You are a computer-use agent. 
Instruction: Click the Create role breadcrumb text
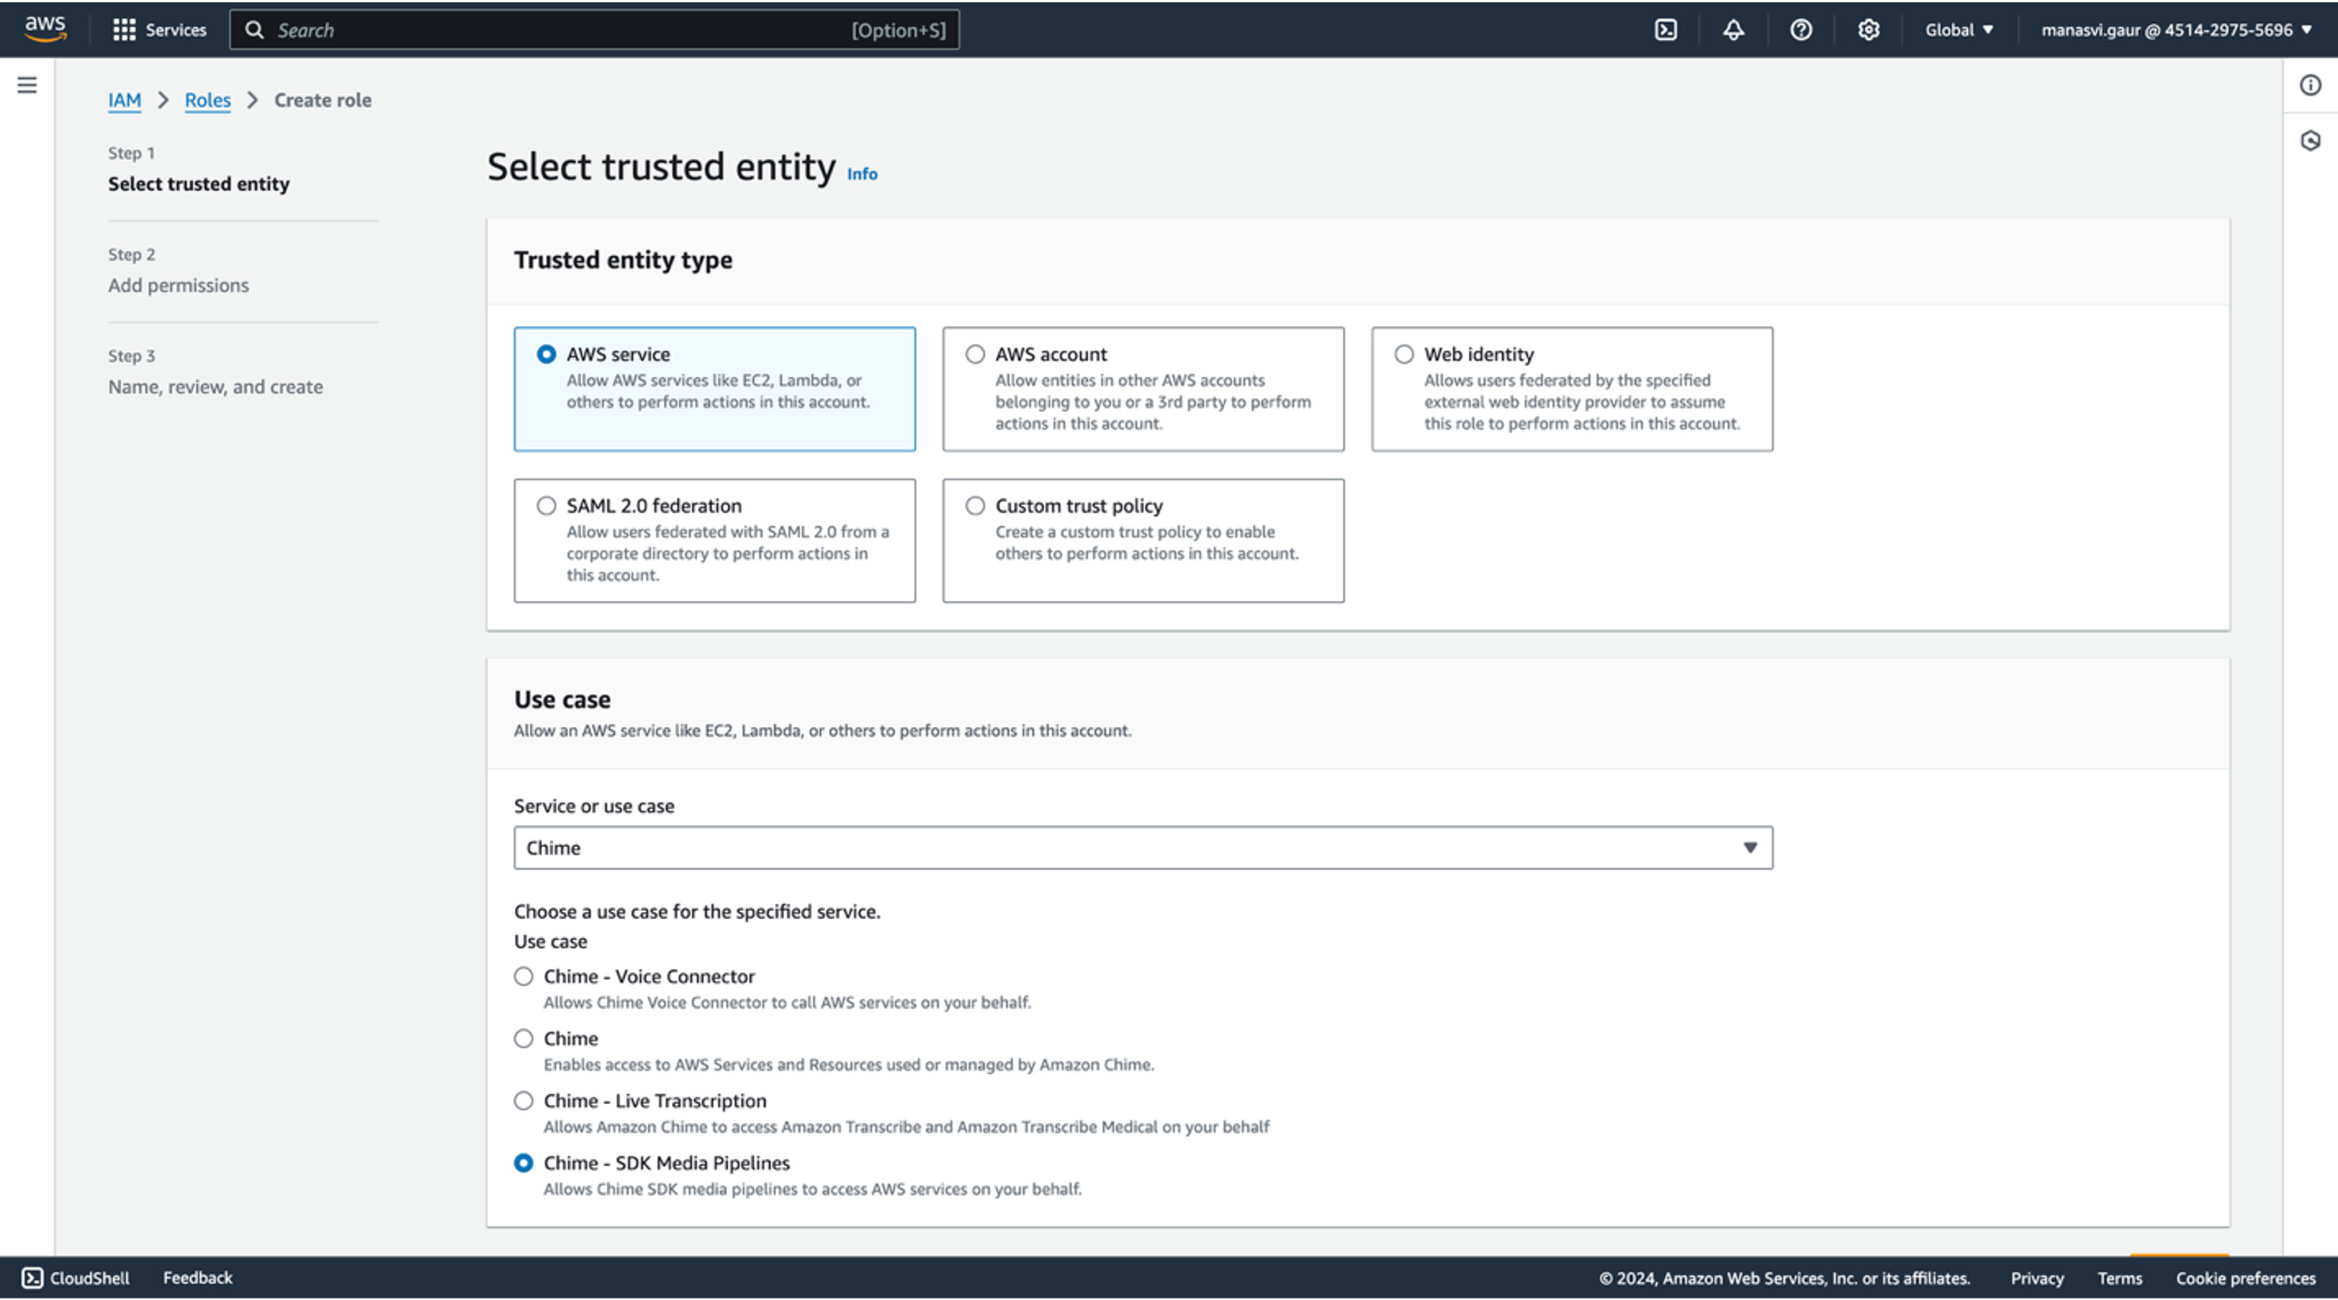coord(323,100)
